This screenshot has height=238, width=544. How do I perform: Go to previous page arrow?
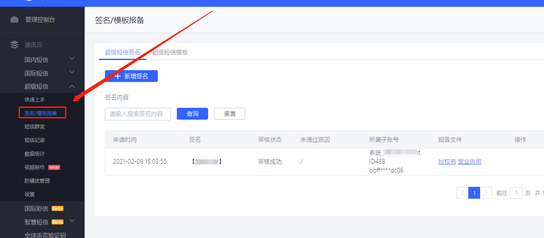click(462, 193)
